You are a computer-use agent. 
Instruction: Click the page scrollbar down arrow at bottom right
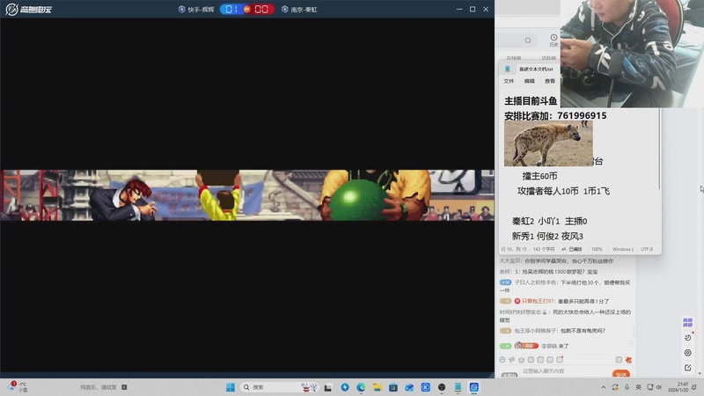[700, 373]
